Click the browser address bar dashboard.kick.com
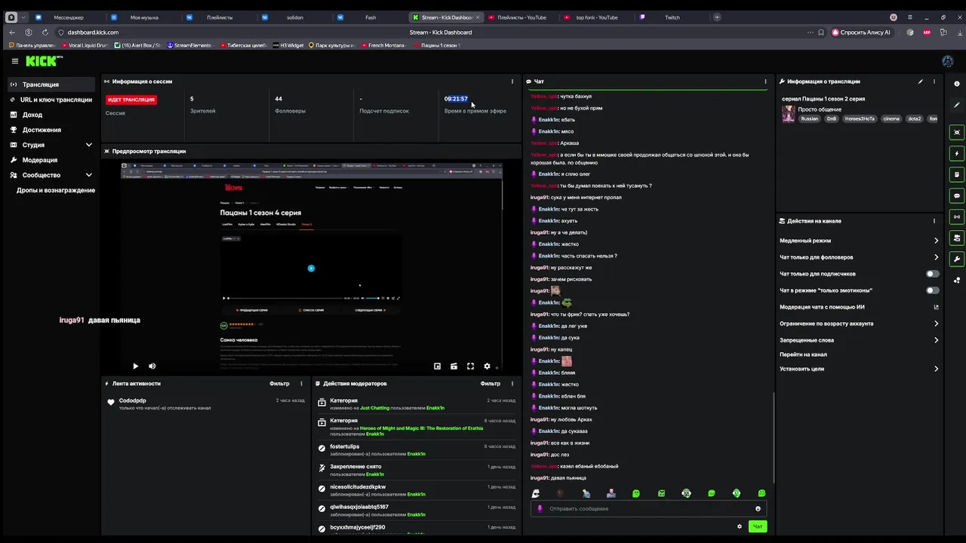Image resolution: width=966 pixels, height=543 pixels. click(93, 32)
